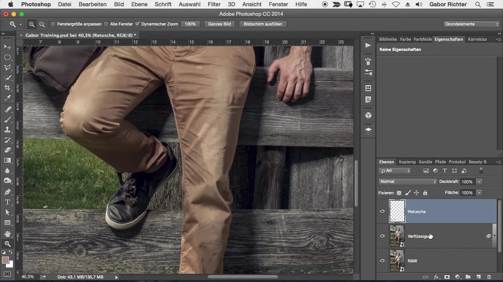
Task: Select the Move tool
Action: [x=7, y=47]
